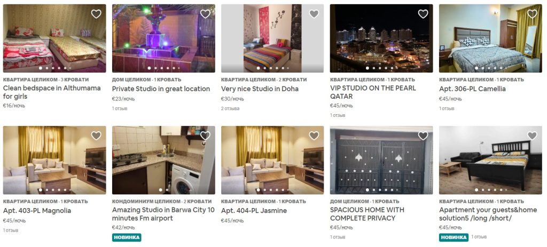This screenshot has height=247, width=547.
Task: Add VIP Studio on The Pearl to wishlist
Action: tap(423, 14)
